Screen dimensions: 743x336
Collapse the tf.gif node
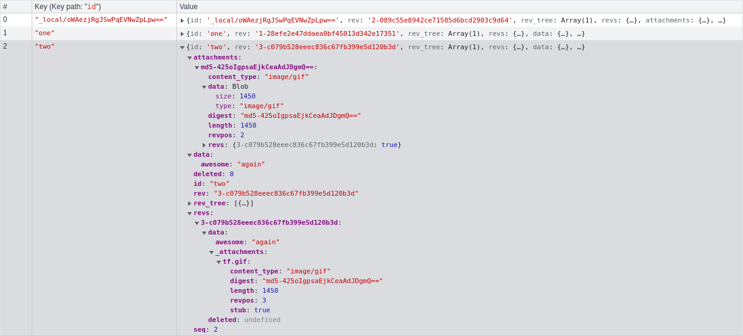tap(218, 262)
